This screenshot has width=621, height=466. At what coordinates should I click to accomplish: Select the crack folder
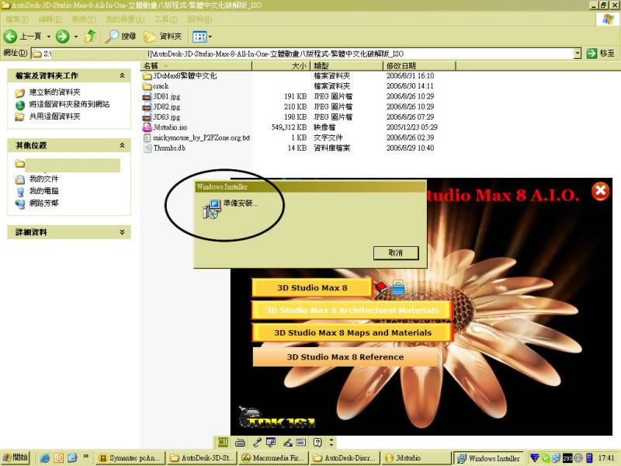pos(156,86)
